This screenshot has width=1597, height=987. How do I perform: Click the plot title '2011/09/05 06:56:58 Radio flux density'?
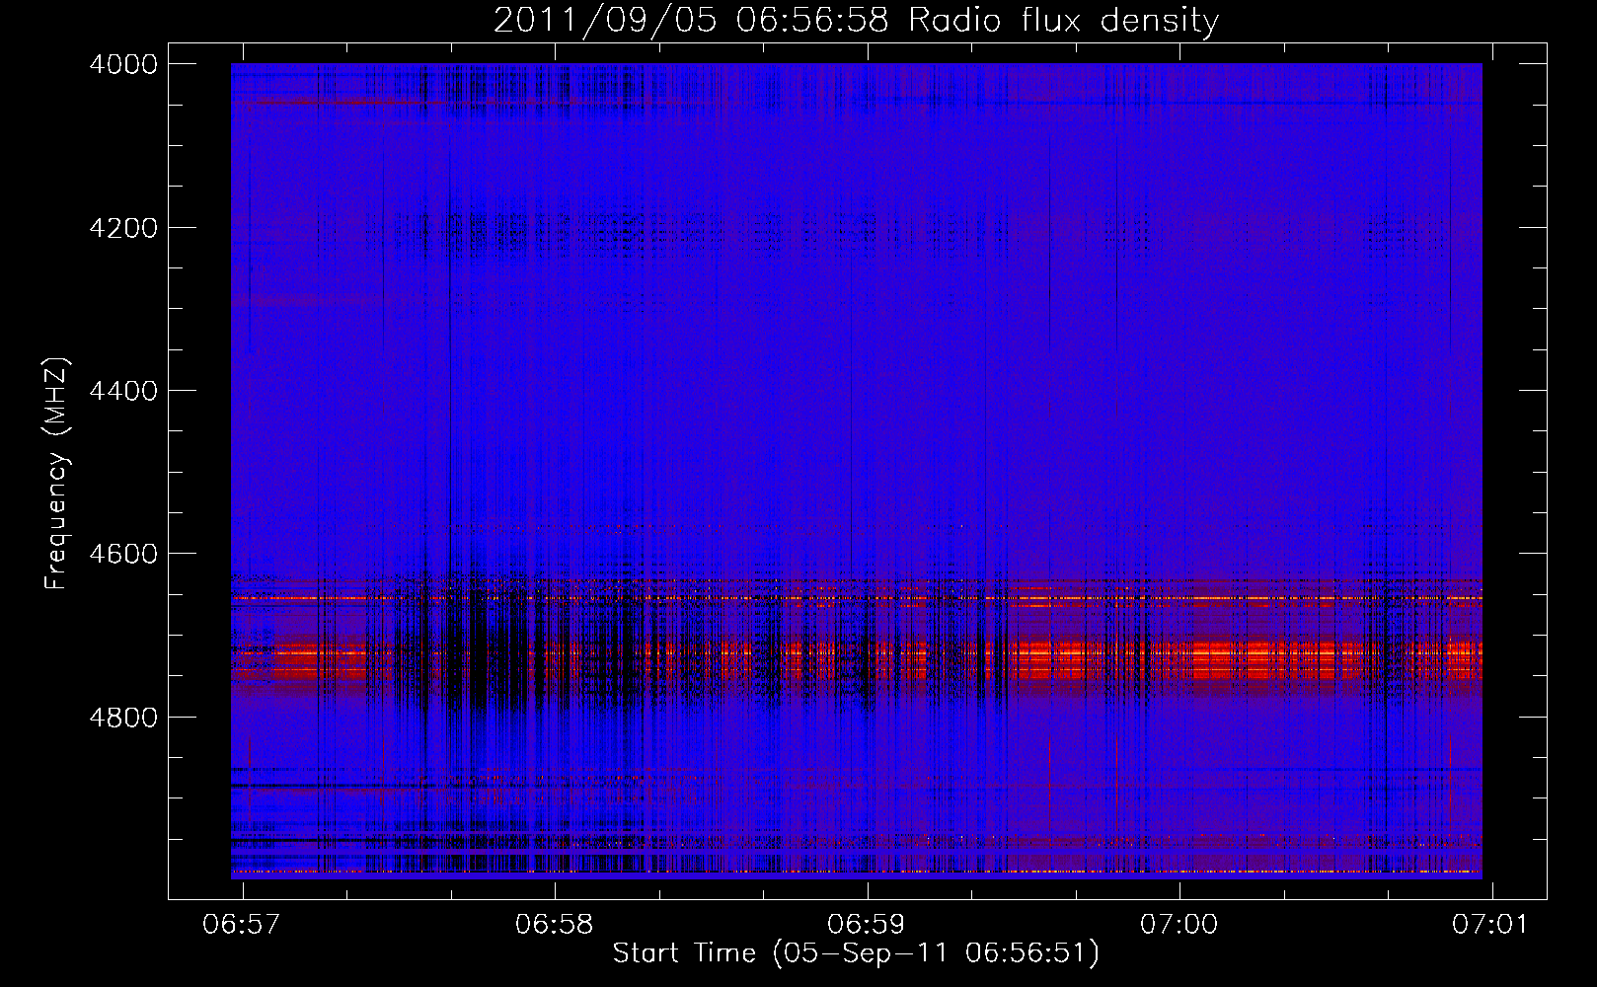point(856,21)
